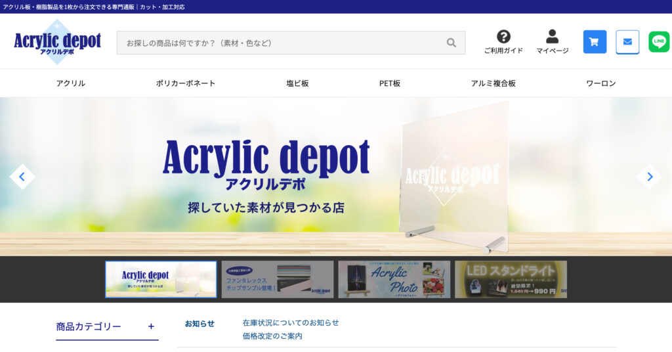Open 価格改定のご案内 link
The width and height of the screenshot is (672, 352).
click(272, 336)
